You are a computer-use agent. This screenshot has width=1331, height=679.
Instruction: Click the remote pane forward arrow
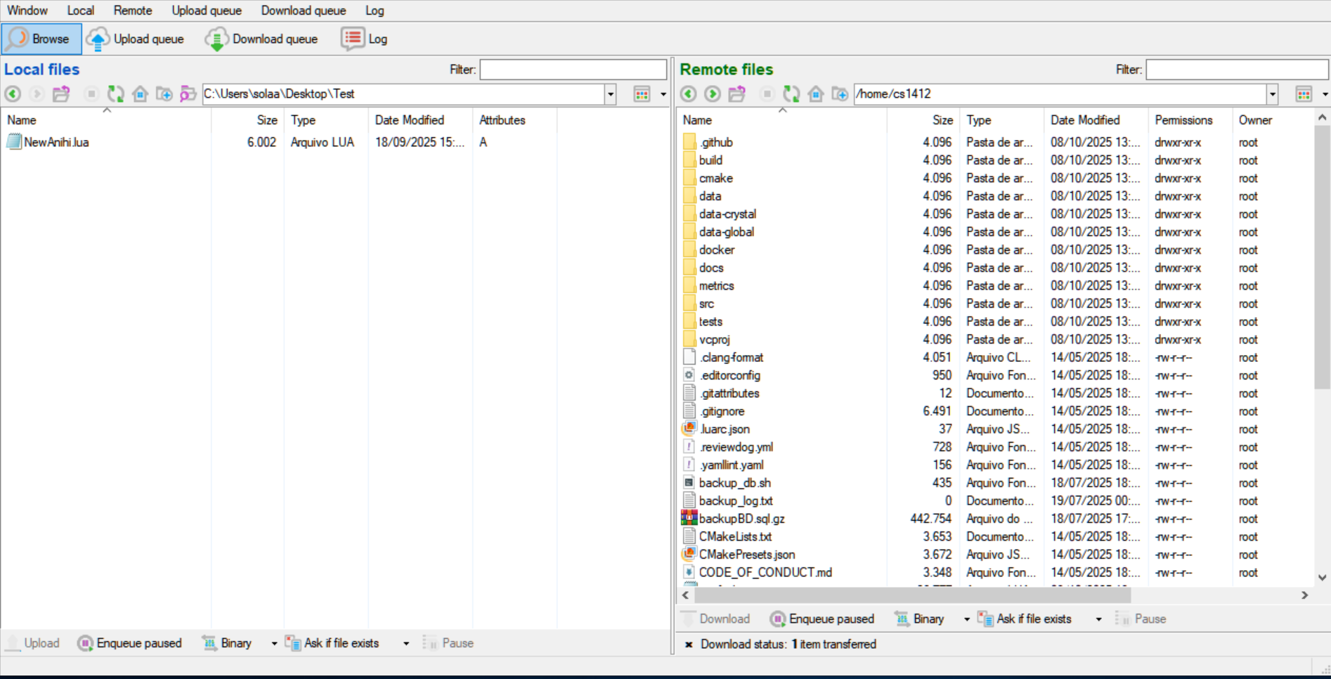(x=712, y=93)
